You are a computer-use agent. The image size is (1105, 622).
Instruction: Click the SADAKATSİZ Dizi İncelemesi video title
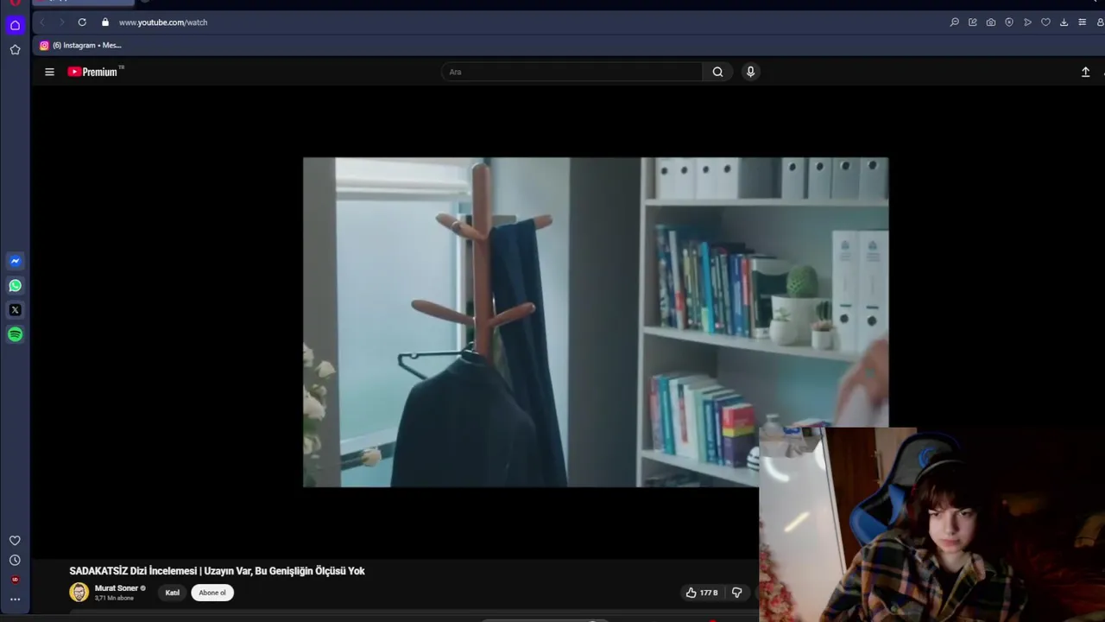coord(217,571)
